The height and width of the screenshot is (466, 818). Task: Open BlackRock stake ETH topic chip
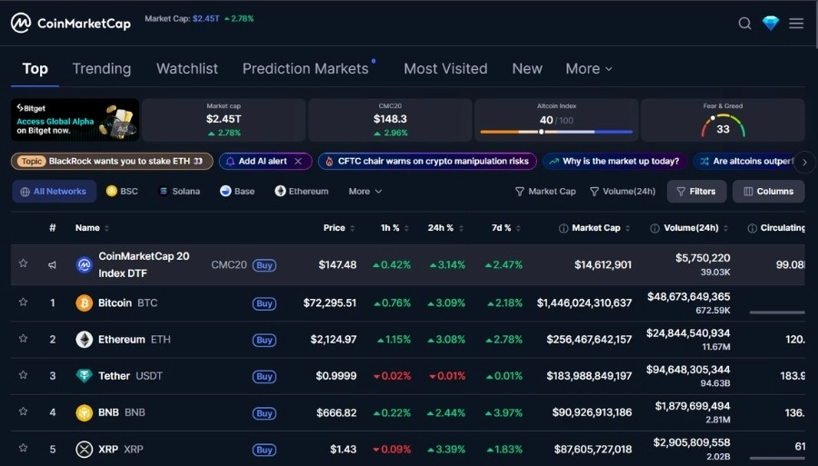click(112, 162)
